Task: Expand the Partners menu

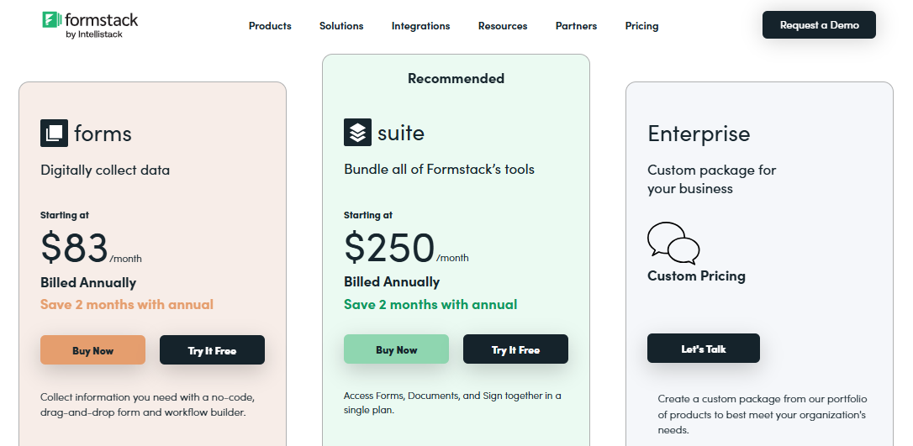Action: pyautogui.click(x=576, y=26)
